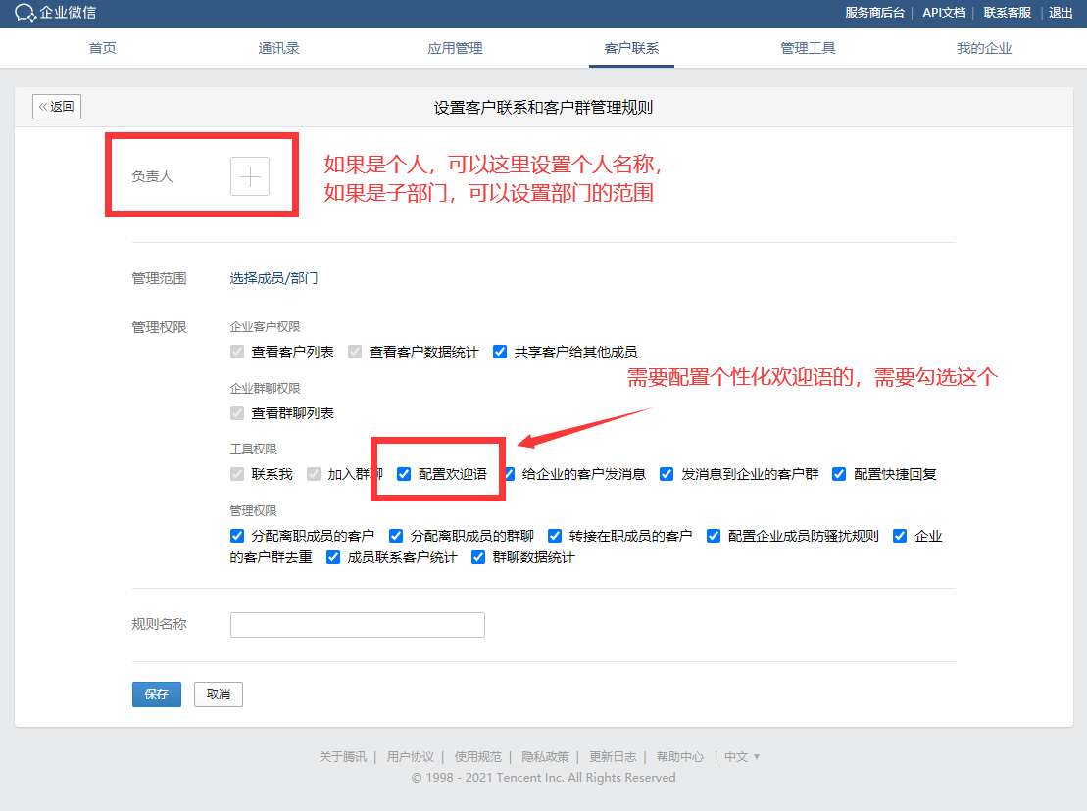The image size is (1087, 811).
Task: Uncheck 发消息到企业的客户群 checkbox
Action: (667, 474)
